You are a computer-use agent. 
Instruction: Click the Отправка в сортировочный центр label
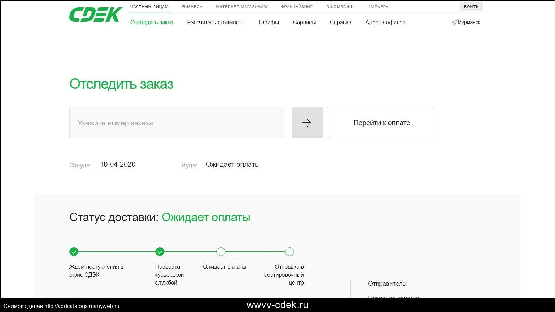(x=284, y=275)
